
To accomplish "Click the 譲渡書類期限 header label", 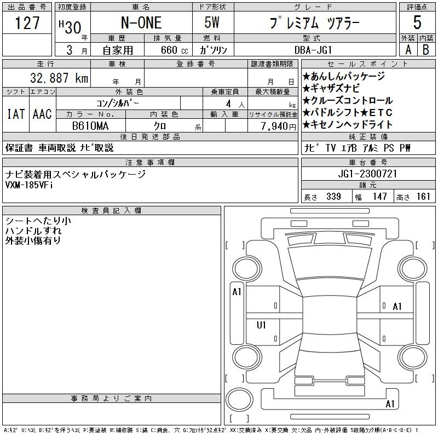I will click(272, 64).
